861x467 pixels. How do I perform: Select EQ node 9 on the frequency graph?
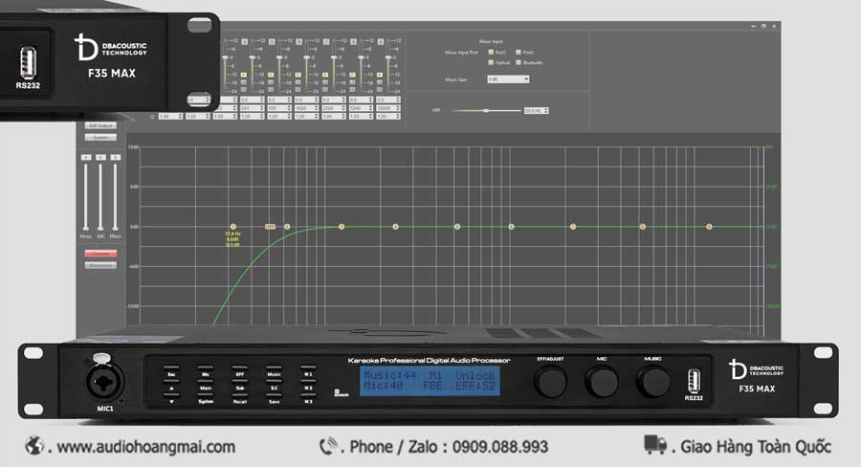point(709,227)
